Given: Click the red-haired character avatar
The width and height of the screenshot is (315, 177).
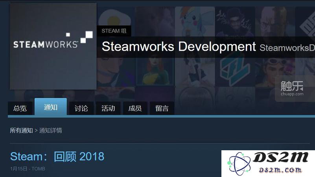Looking at the screenshot, I should [155, 71].
